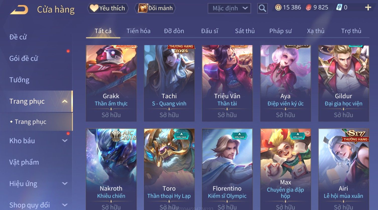The height and width of the screenshot is (210, 378).
Task: Click the red ruby currency icon
Action: (308, 8)
